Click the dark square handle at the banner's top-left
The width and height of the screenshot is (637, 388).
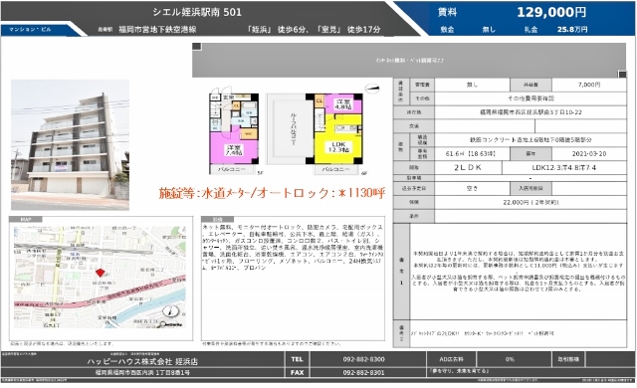197,47
